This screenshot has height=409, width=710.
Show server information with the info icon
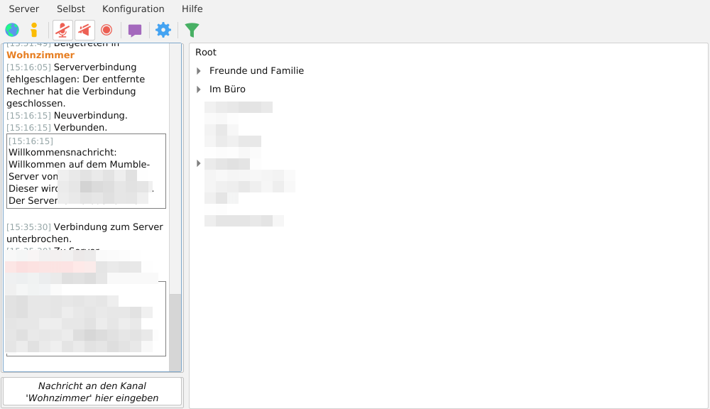point(33,30)
